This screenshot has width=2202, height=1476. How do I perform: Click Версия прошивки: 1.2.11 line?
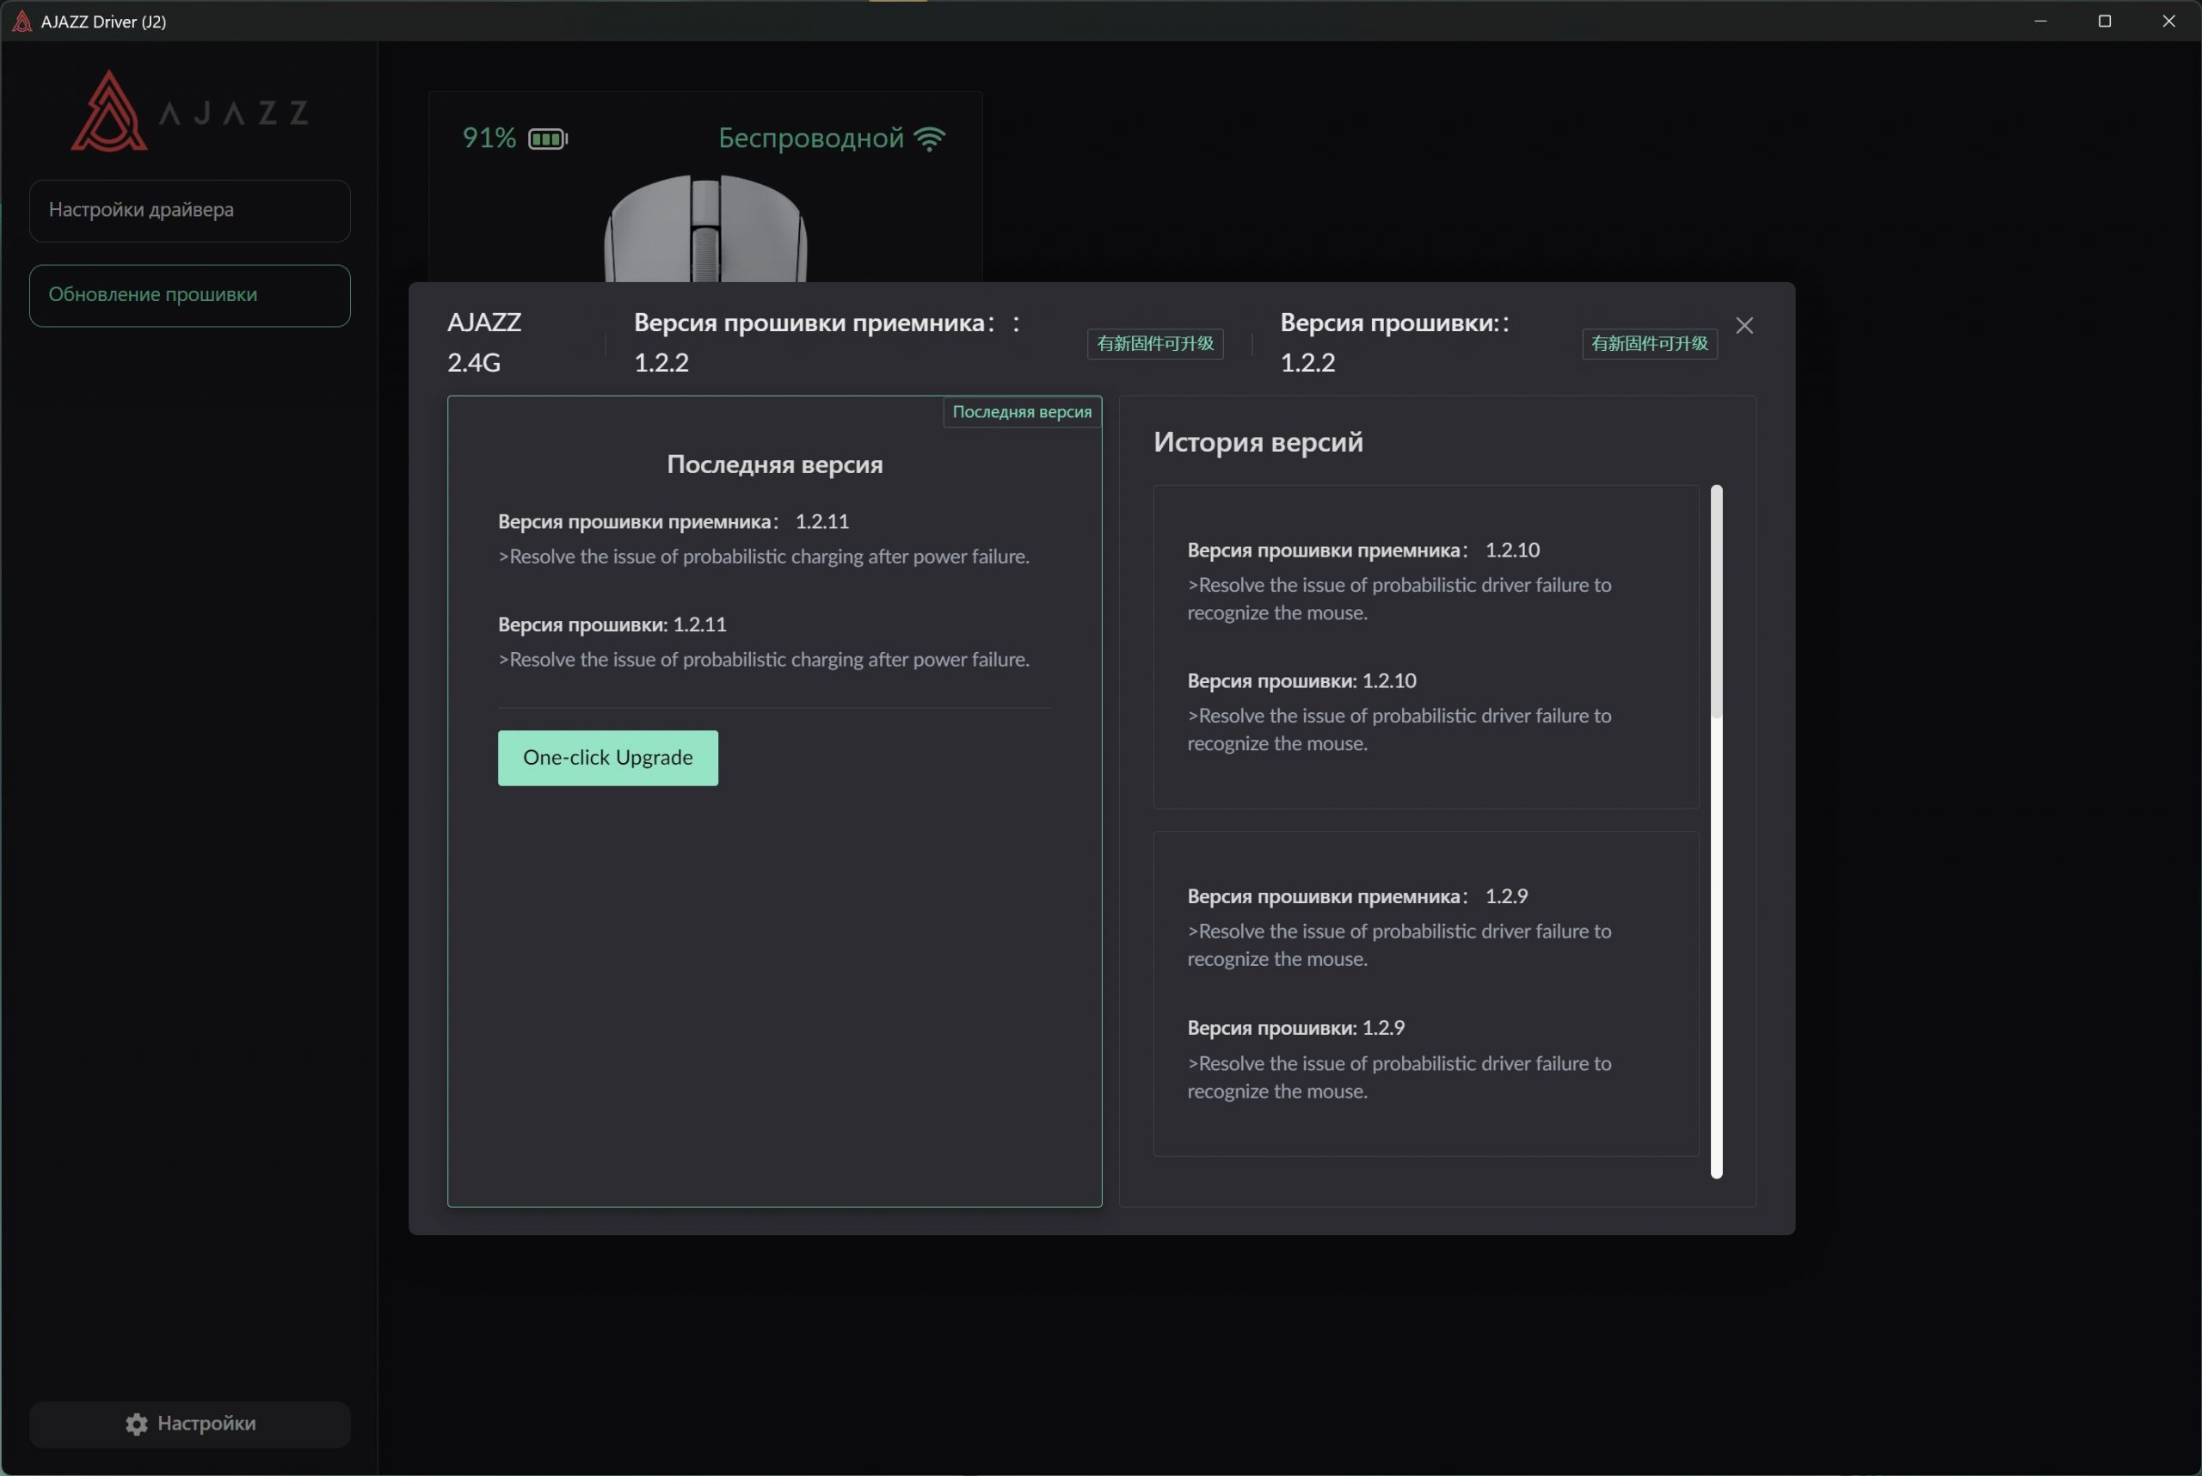pos(612,625)
